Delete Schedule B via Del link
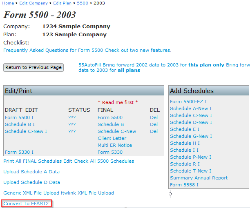Image resolution: width=250 pixels, height=208 pixels. [154, 124]
